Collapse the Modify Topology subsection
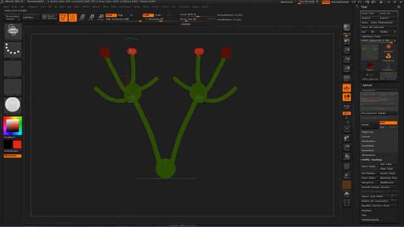This screenshot has width=404, height=227. pyautogui.click(x=372, y=160)
